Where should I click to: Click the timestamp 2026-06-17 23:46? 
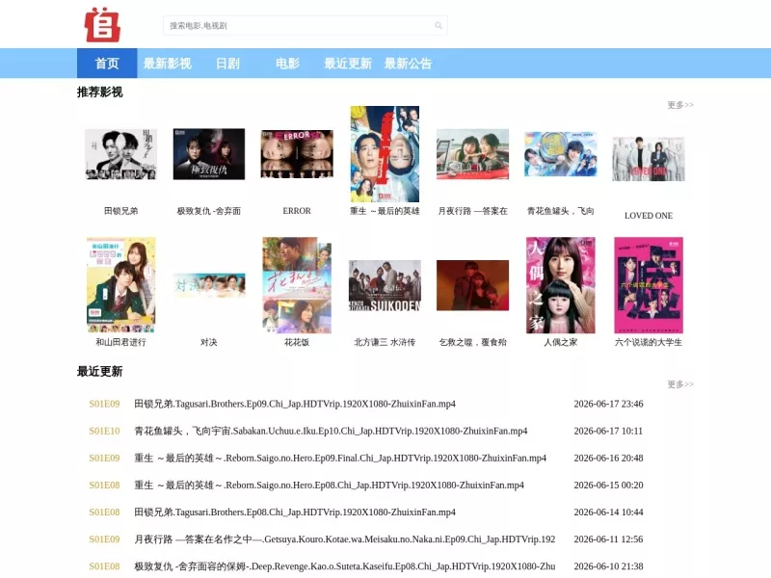click(608, 404)
